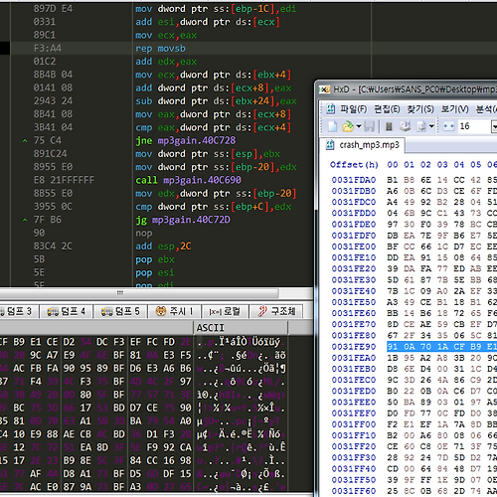Expand the disk image icon's dropdown arrow
497x497 pixels.
(x=431, y=126)
